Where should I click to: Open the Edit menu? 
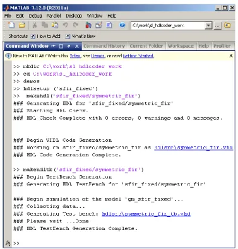click(x=20, y=16)
